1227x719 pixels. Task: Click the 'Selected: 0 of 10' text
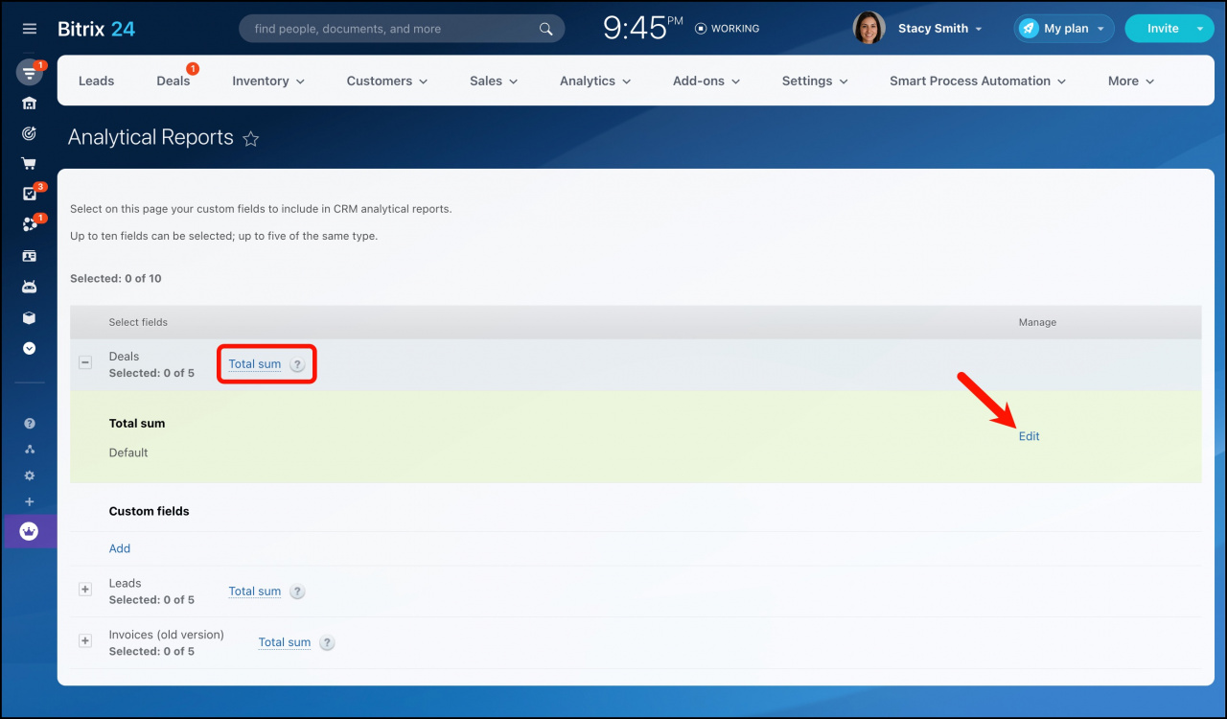coord(116,279)
